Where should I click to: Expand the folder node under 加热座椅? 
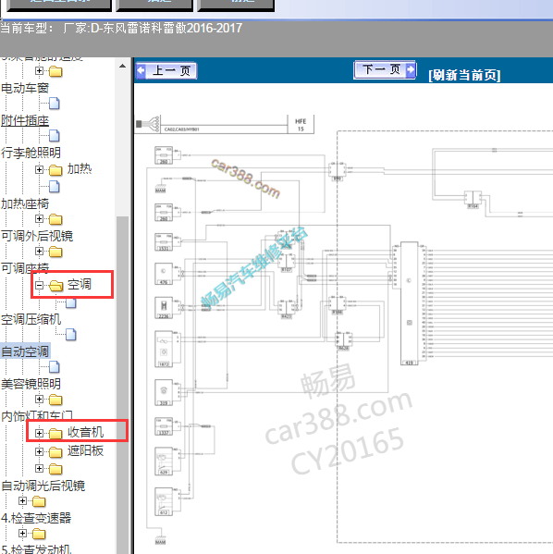(x=39, y=218)
